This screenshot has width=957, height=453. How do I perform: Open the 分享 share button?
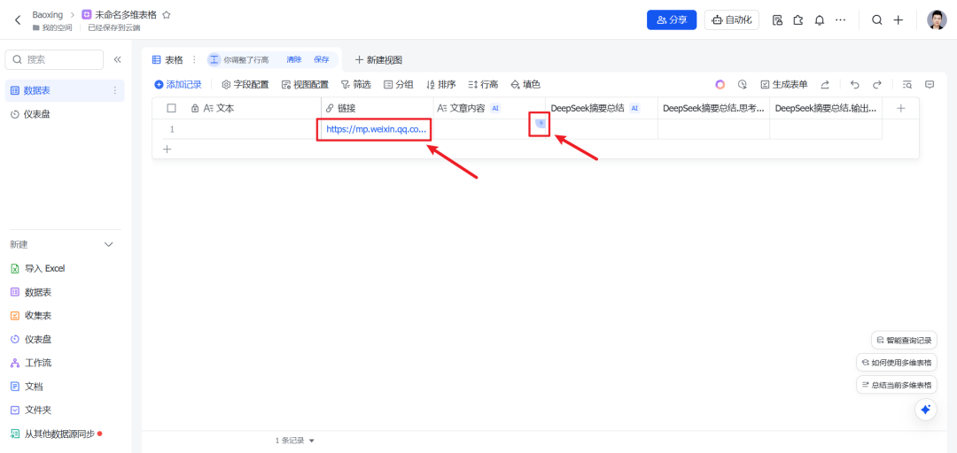(672, 20)
